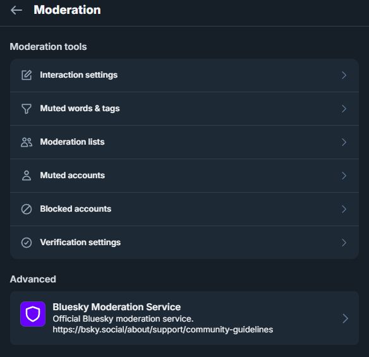Click the people icon for Moderation lists
This screenshot has height=357, width=369.
(27, 142)
